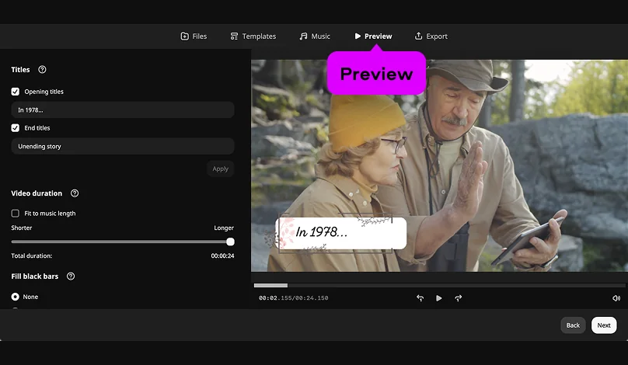The image size is (628, 365).
Task: Click the play button in player controls
Action: 439,298
